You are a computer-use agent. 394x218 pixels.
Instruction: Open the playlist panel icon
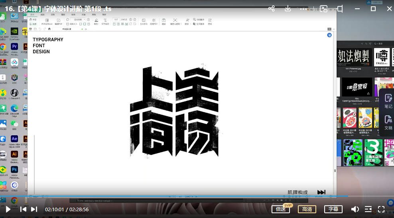368,209
